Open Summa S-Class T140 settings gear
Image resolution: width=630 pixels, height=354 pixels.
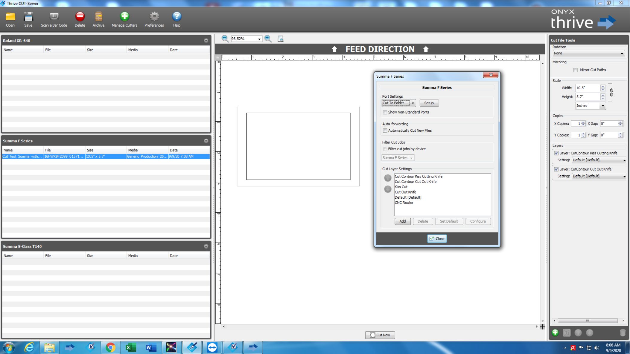206,246
